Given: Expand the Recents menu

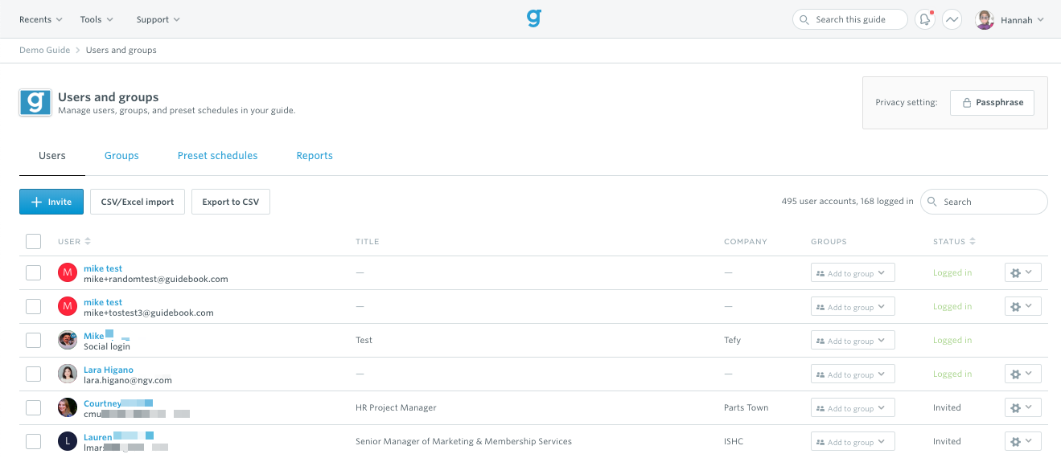Looking at the screenshot, I should click(41, 19).
